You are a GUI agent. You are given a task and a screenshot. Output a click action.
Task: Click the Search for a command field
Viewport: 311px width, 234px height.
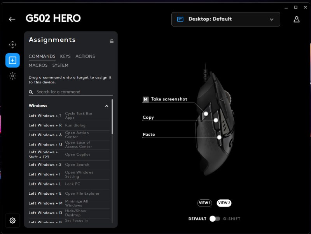[x=71, y=92]
